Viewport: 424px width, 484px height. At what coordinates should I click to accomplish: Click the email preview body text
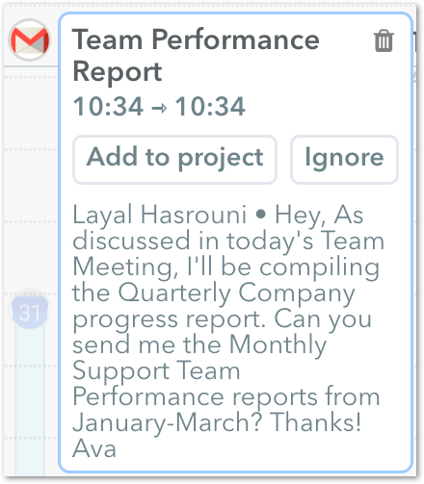[228, 331]
